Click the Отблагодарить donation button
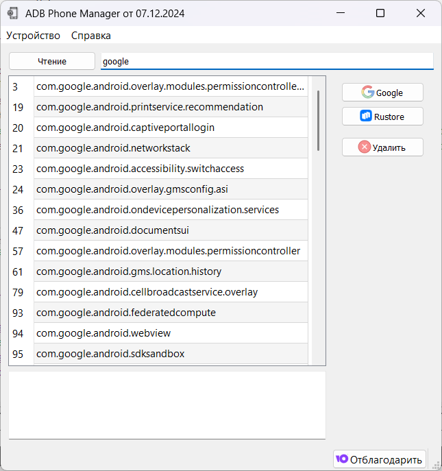Viewport: 442px width, 471px height. (379, 459)
